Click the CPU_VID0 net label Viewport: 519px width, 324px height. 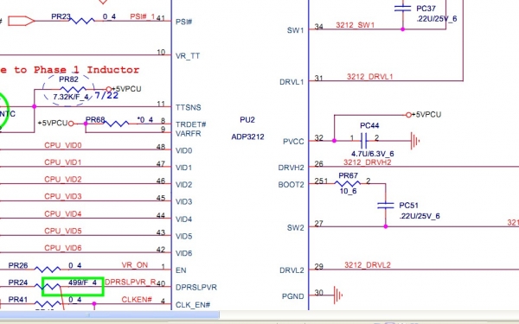tap(63, 145)
